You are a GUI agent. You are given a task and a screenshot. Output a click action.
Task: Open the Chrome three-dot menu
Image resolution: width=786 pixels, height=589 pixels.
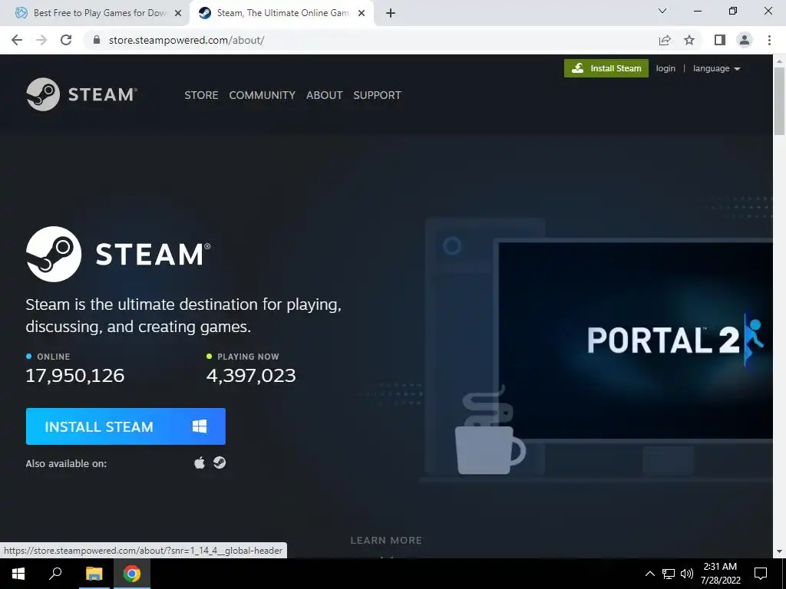tap(769, 40)
